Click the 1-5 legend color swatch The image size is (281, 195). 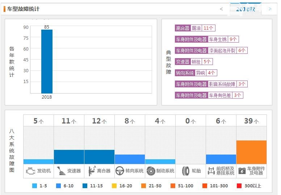(x=34, y=186)
